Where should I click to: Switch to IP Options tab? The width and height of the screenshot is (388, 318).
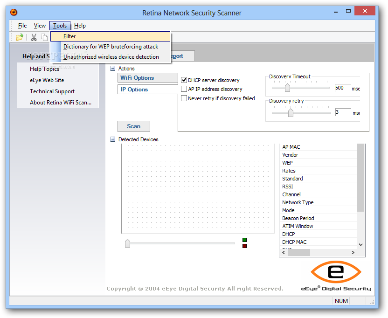click(x=147, y=90)
